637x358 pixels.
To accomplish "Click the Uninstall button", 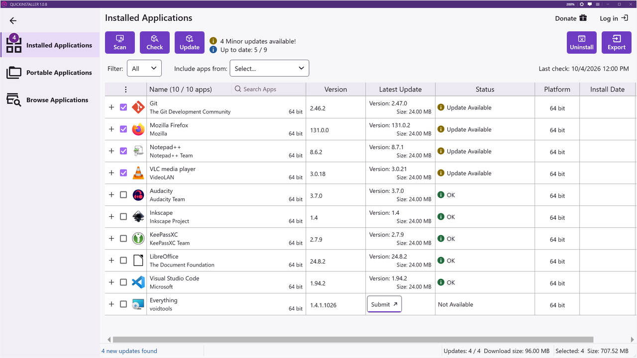I will click(x=582, y=42).
